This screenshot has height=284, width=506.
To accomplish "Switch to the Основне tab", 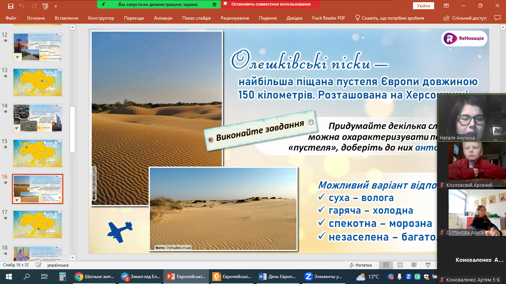I will click(36, 18).
